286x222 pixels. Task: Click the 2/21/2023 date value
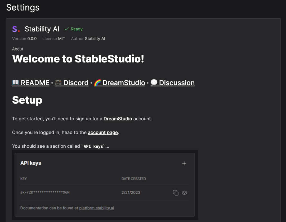pyautogui.click(x=131, y=192)
